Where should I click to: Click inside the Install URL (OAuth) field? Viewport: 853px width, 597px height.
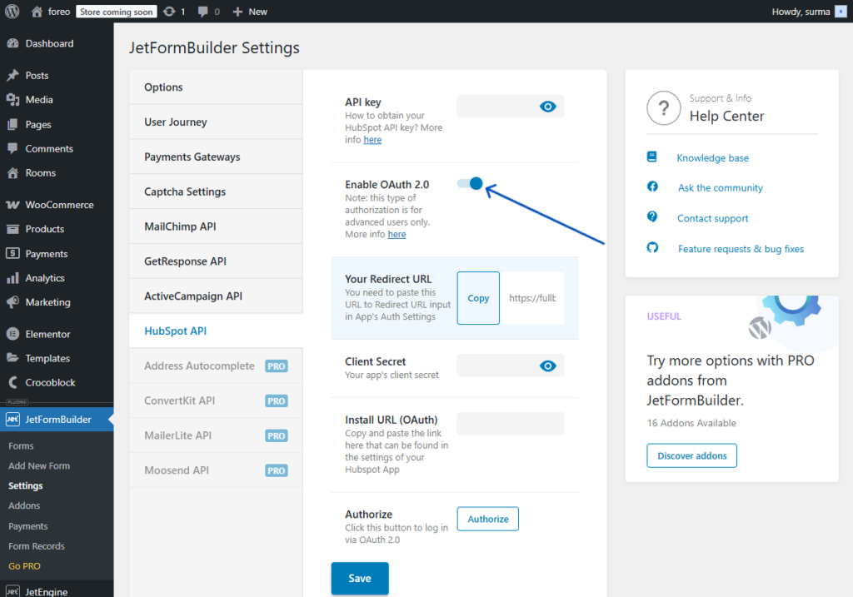click(x=510, y=423)
